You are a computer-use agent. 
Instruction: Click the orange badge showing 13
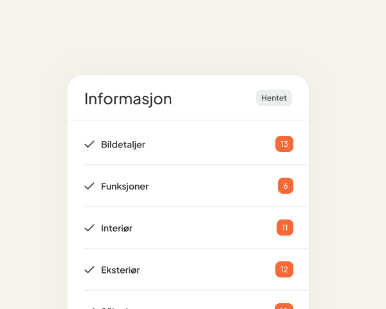(x=284, y=144)
